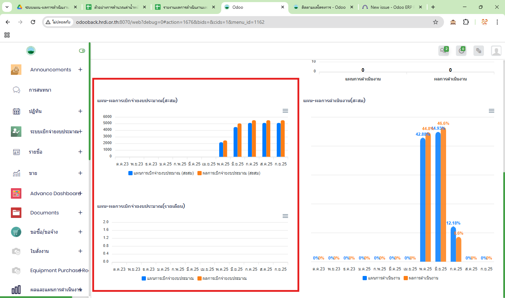Open hamburger menu of cumulative budget chart

tap(285, 111)
